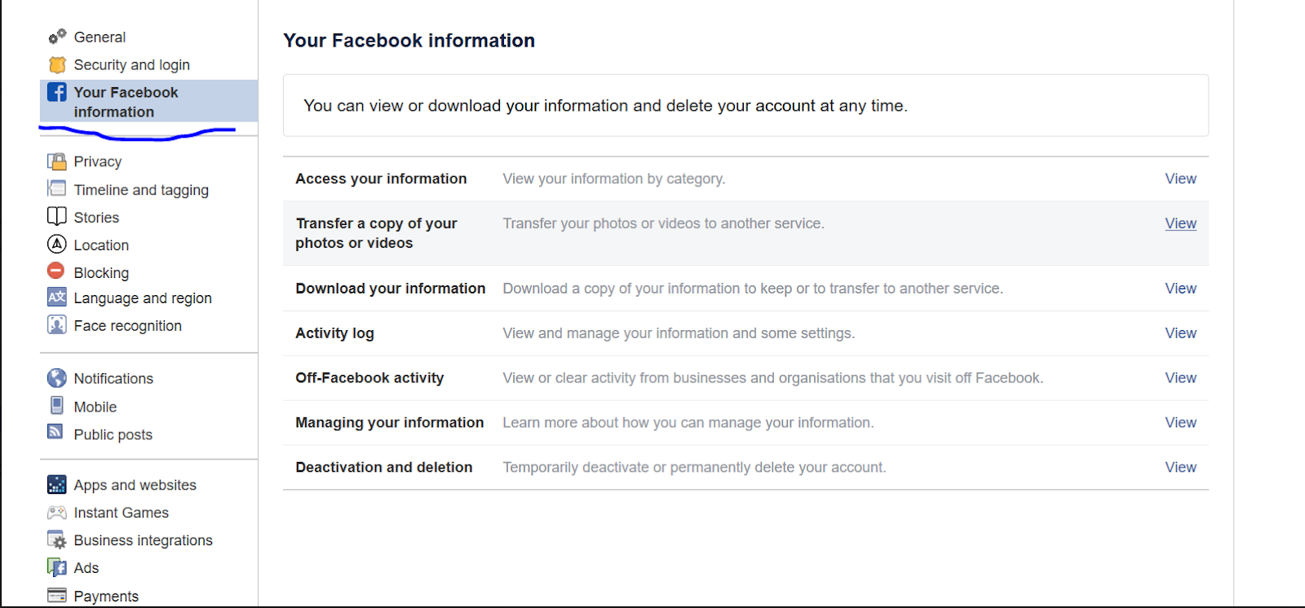Click 'Learn more about how you can manage' text
1305x608 pixels.
(688, 423)
